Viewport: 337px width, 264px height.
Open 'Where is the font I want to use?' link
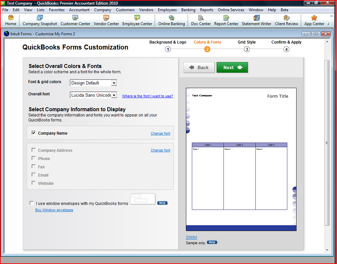(147, 96)
